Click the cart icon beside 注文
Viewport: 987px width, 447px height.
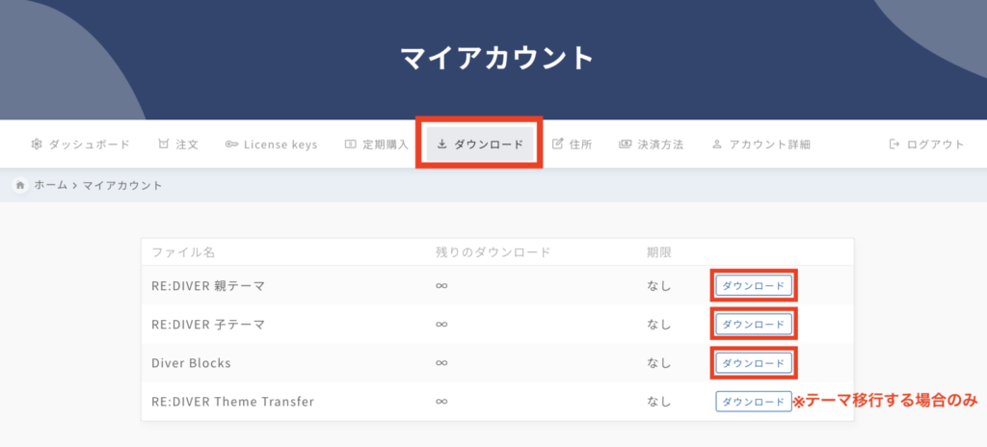(163, 145)
